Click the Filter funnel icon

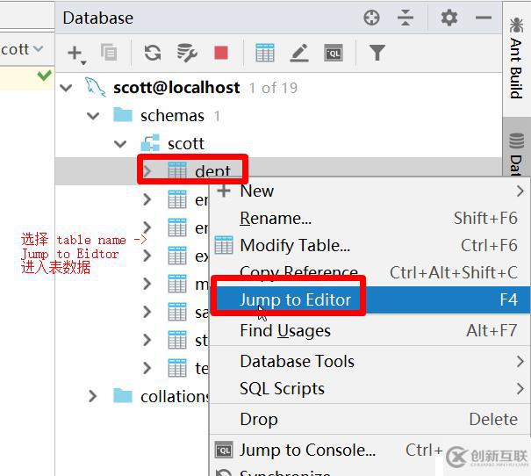pos(377,53)
